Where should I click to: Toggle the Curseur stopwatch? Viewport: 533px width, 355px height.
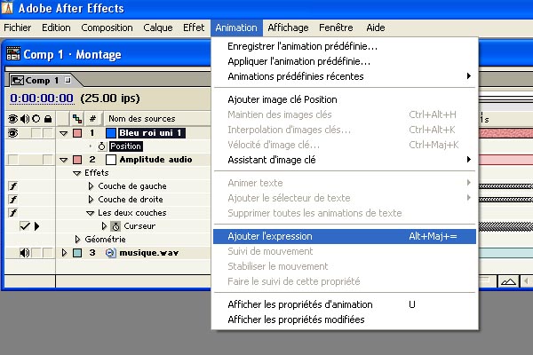[115, 226]
